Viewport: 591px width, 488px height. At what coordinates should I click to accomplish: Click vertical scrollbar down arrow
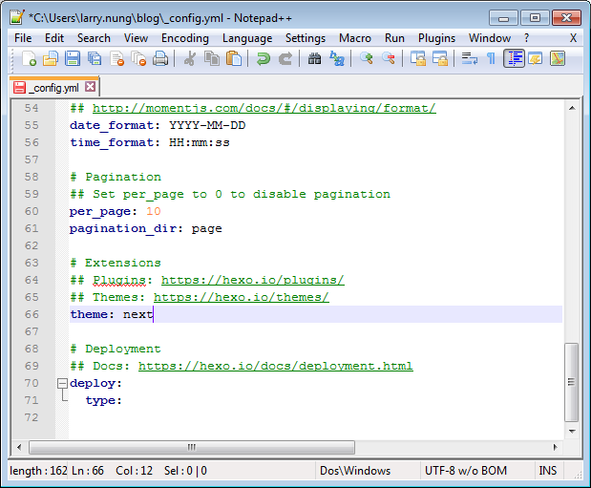(x=572, y=431)
